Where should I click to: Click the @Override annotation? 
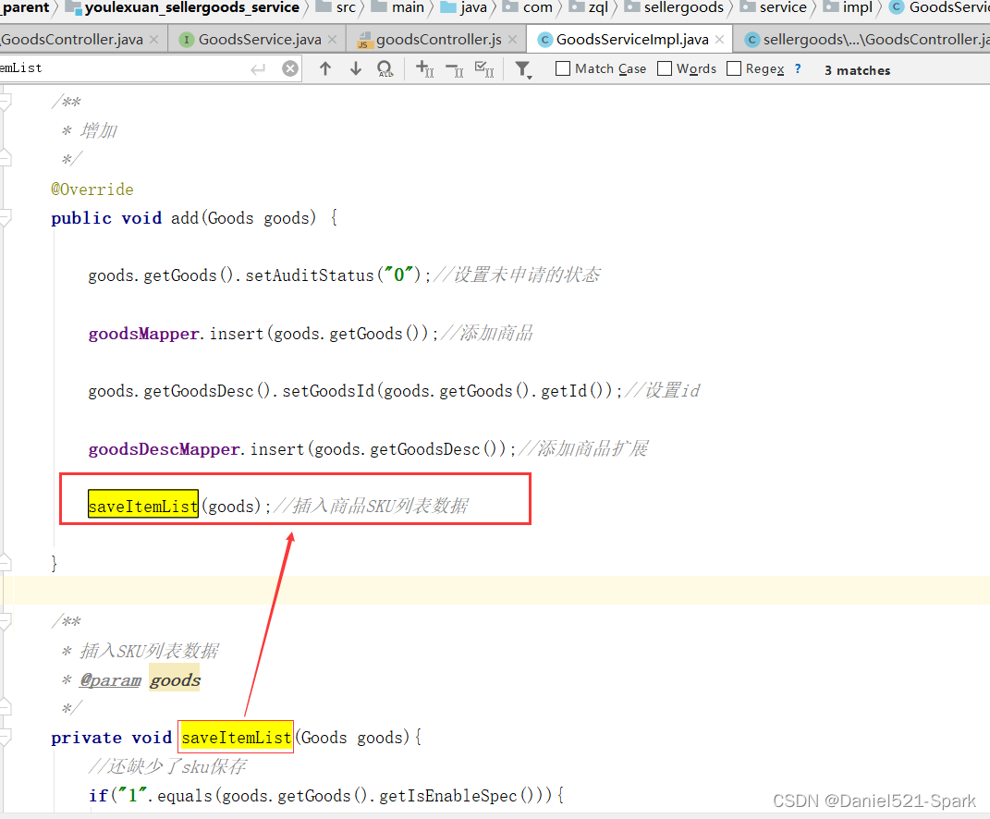pos(92,189)
